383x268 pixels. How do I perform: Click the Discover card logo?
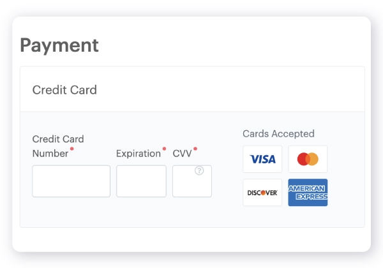[x=262, y=192]
